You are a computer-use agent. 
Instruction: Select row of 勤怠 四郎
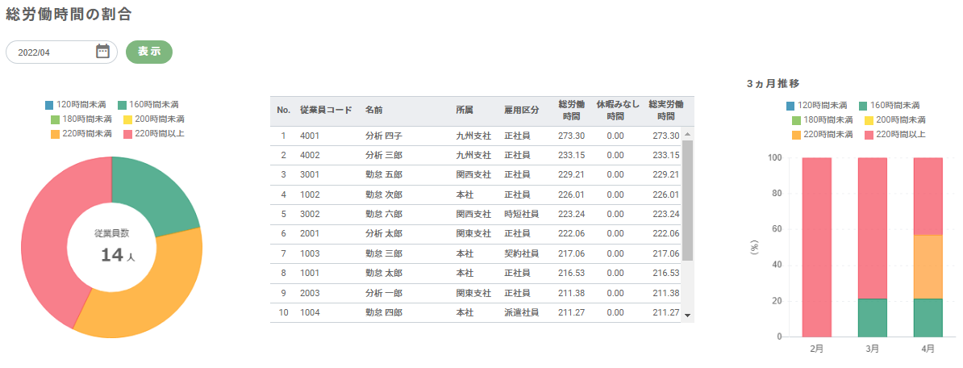pos(476,312)
